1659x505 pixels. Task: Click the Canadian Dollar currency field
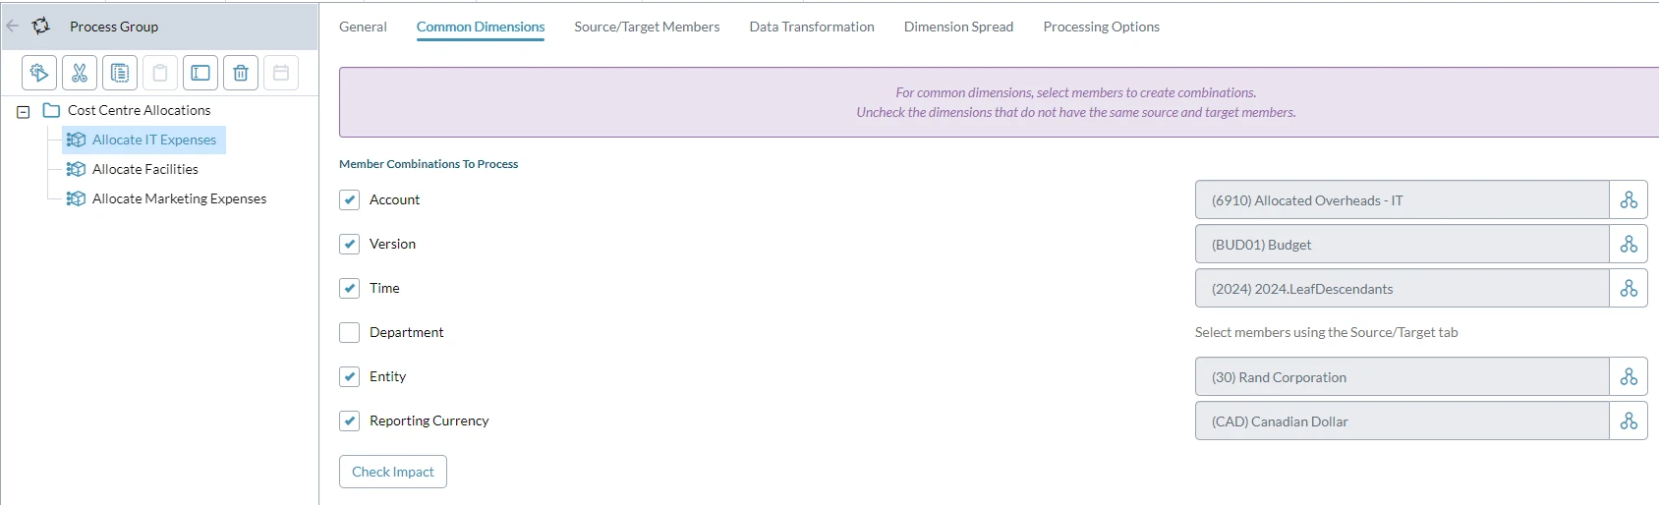click(1402, 421)
